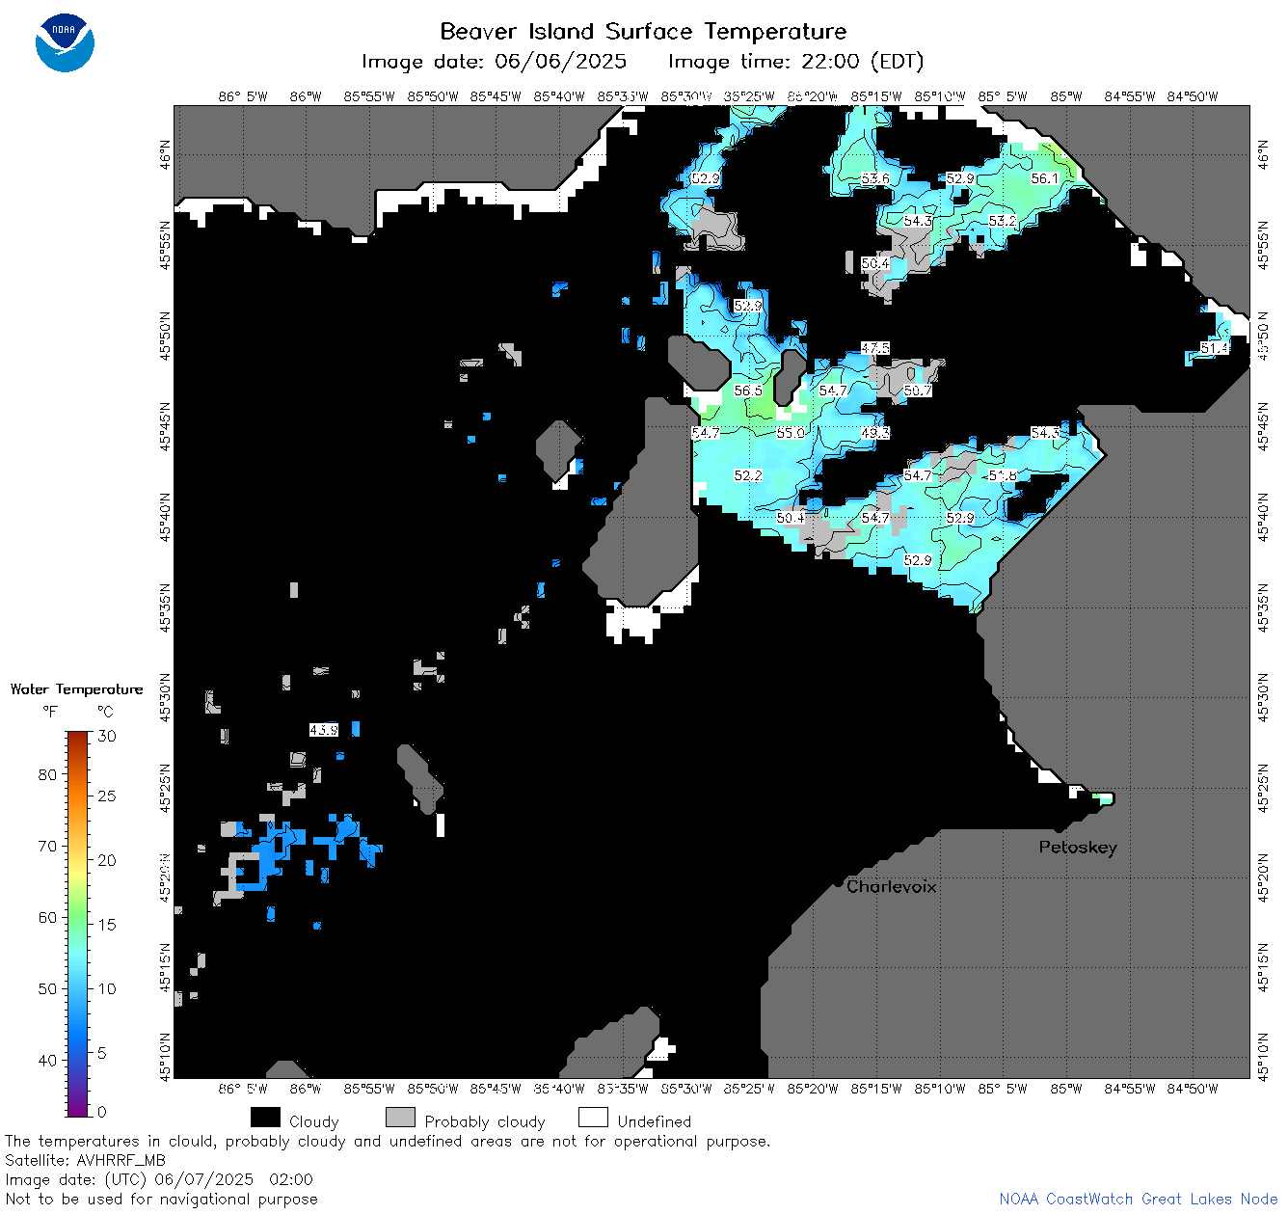Click the 50.7 temperature reading
This screenshot has width=1288, height=1214.
coord(918,391)
